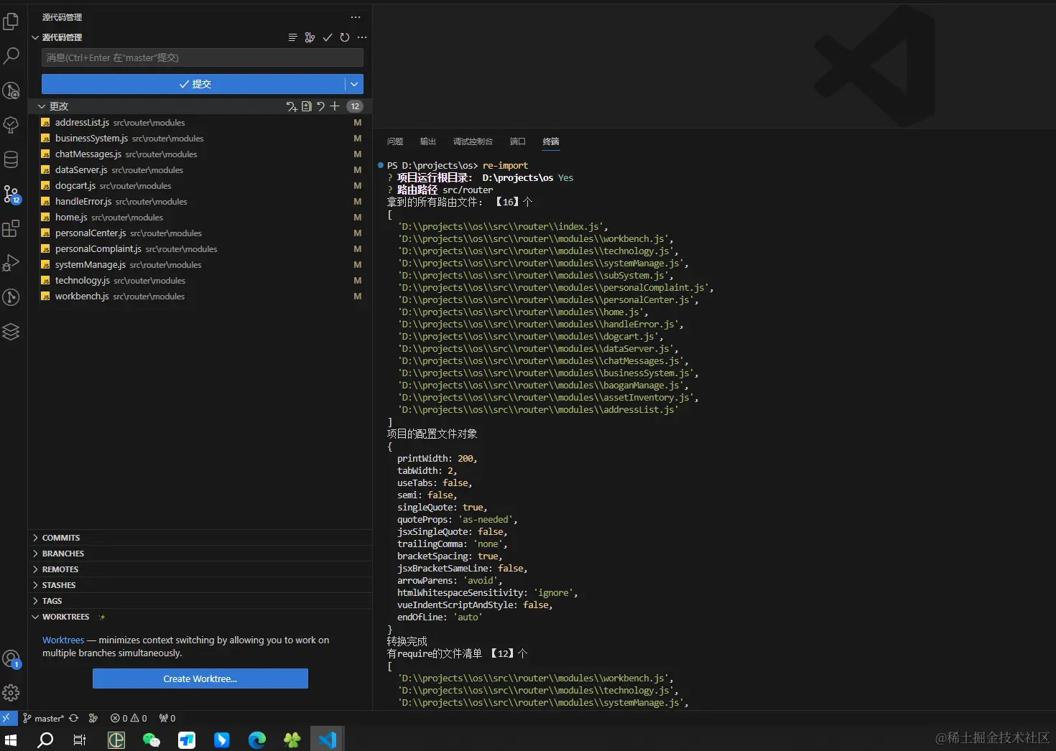Click the green clover app in taskbar
Screen dimensions: 1056x751
[x=292, y=740]
